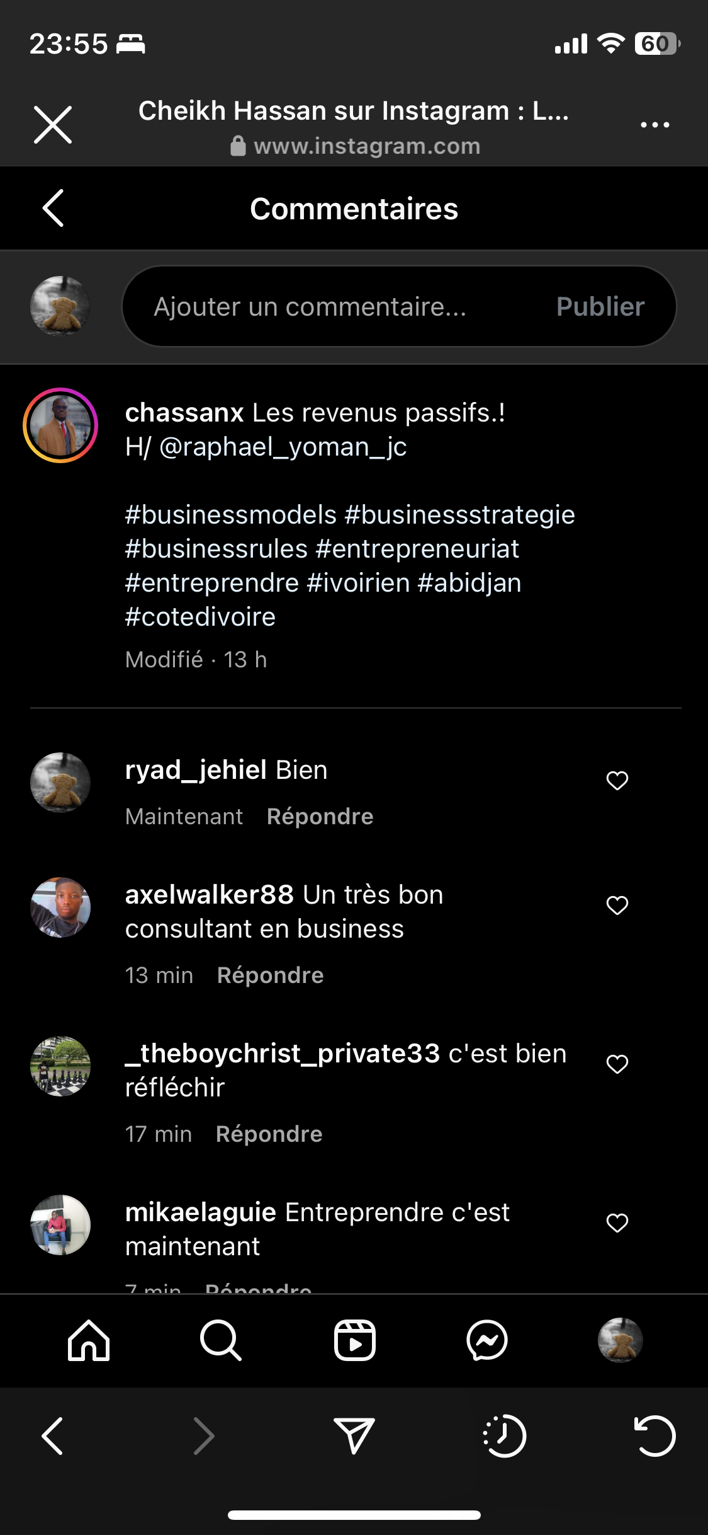Viewport: 708px width, 1535px height.
Task: Like ryad_jehiel's comment
Action: coord(617,780)
